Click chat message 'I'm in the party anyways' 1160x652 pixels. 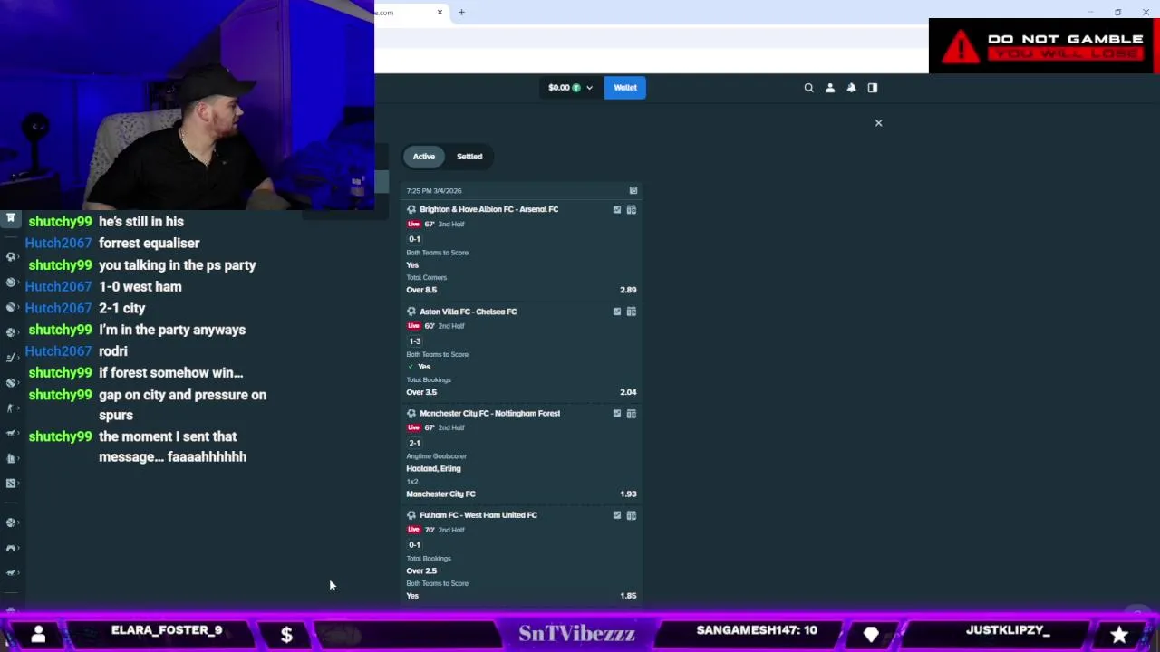[x=172, y=330]
